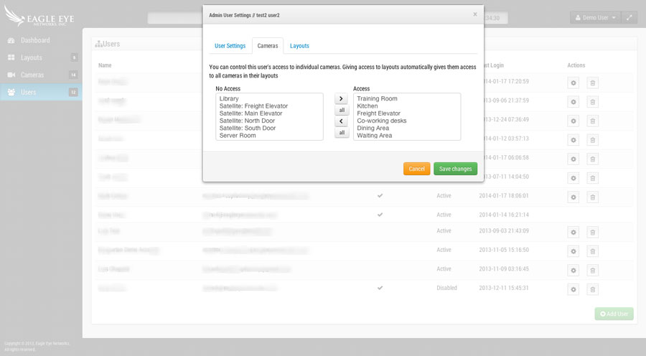The image size is (646, 356).
Task: Click the left arrow to remove access
Action: click(x=342, y=121)
